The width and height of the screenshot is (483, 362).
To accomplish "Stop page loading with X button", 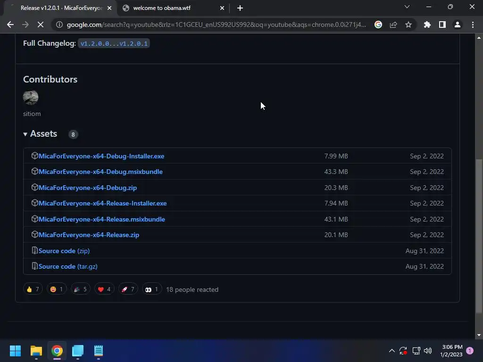I will tap(41, 25).
